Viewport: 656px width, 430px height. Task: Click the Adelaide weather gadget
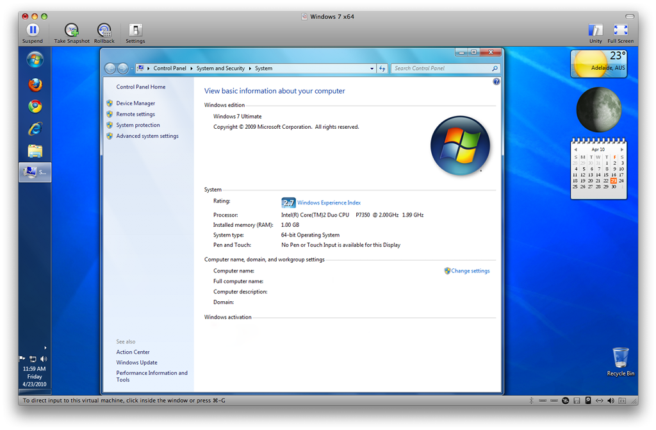pos(599,63)
